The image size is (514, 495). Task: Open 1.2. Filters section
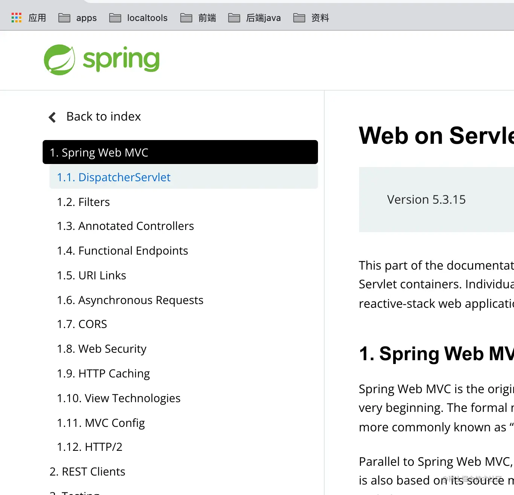(83, 202)
